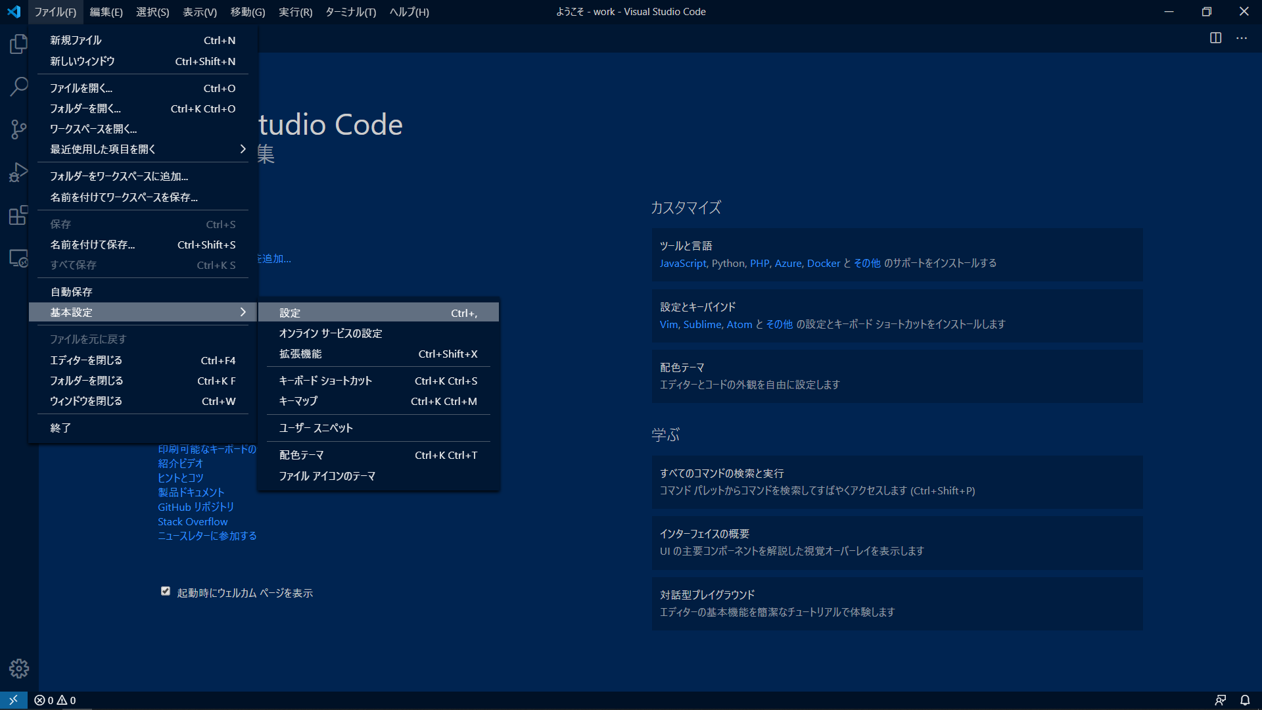
Task: Open the Extensions view
Action: [18, 215]
